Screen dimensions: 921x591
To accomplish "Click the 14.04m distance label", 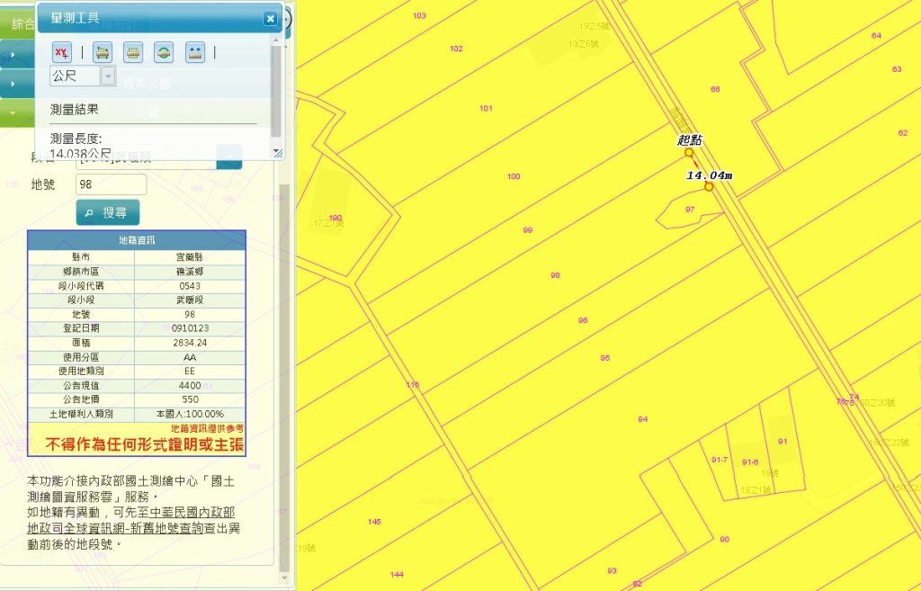I will coord(709,175).
